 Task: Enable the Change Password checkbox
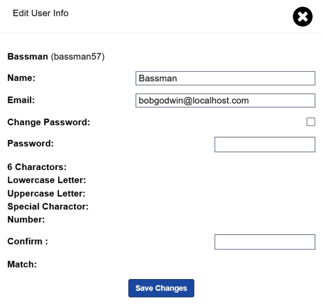311,122
